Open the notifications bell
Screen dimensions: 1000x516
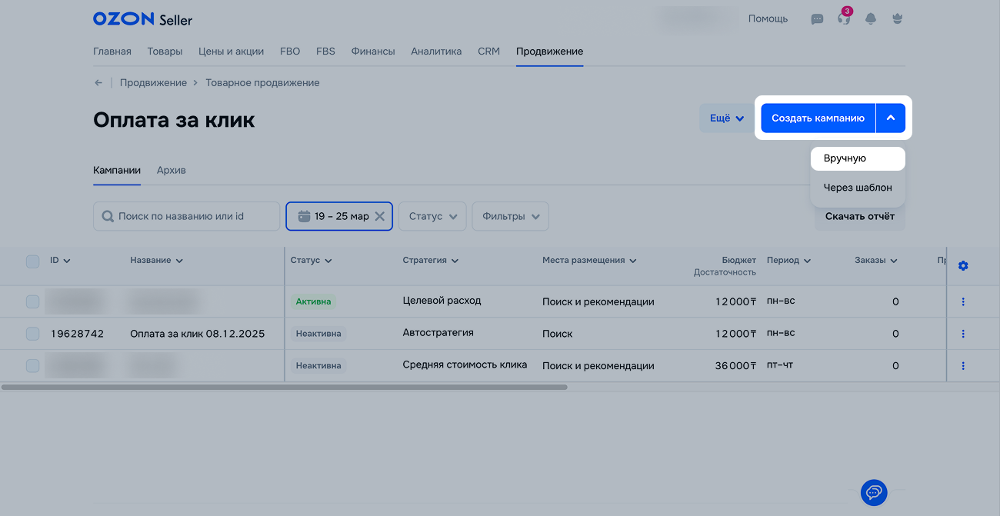point(871,19)
